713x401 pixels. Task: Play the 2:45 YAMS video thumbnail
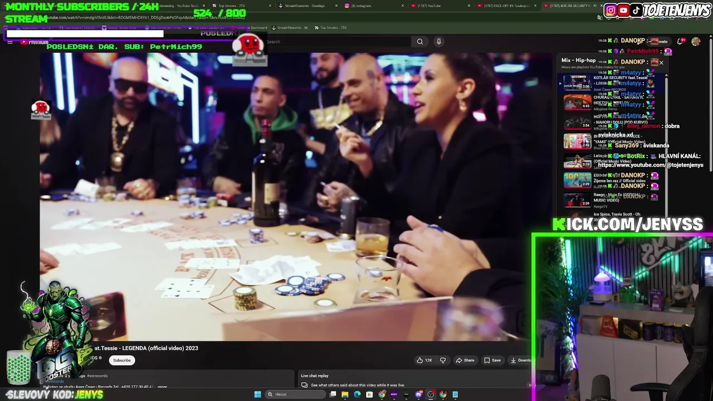coord(577,141)
